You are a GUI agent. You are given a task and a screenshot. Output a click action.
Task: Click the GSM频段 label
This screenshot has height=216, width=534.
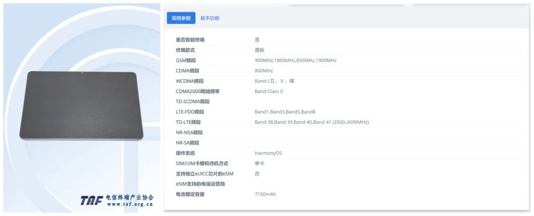tap(186, 60)
